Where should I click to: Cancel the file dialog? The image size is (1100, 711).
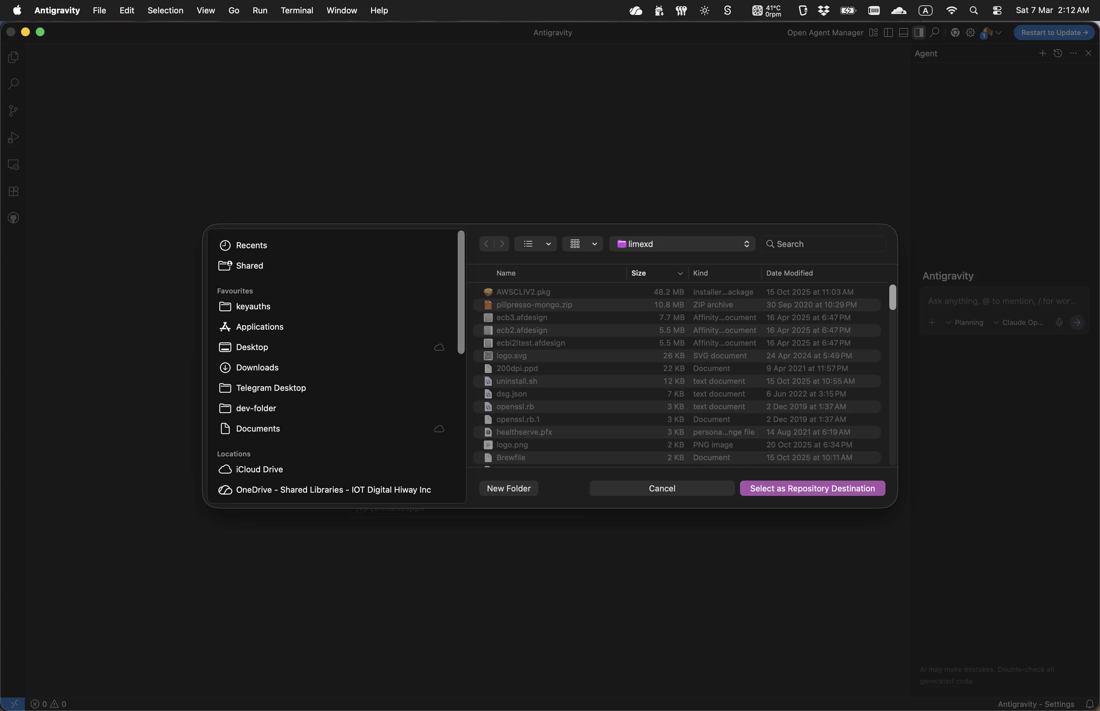[661, 489]
